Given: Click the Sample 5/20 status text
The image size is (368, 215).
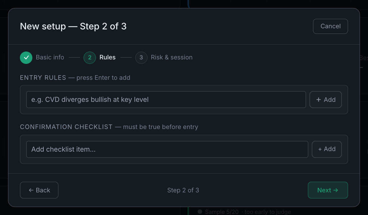Looking at the screenshot, I should click(x=222, y=212).
